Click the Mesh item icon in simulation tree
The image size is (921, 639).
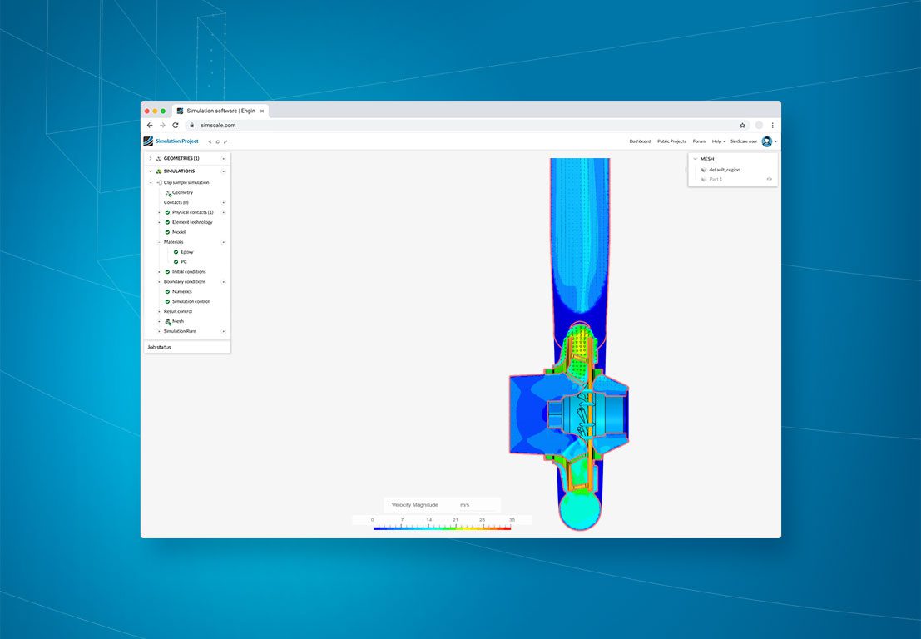[168, 321]
